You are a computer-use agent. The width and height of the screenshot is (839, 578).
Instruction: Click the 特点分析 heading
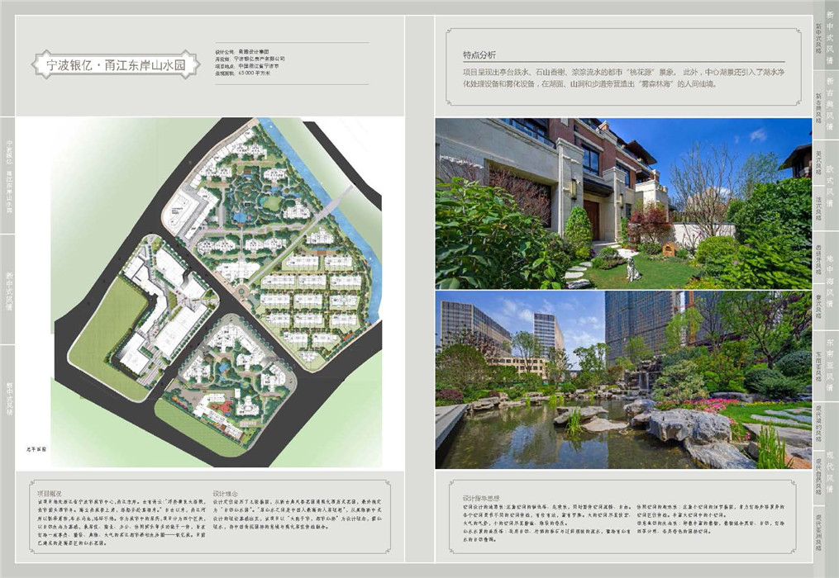coord(479,56)
